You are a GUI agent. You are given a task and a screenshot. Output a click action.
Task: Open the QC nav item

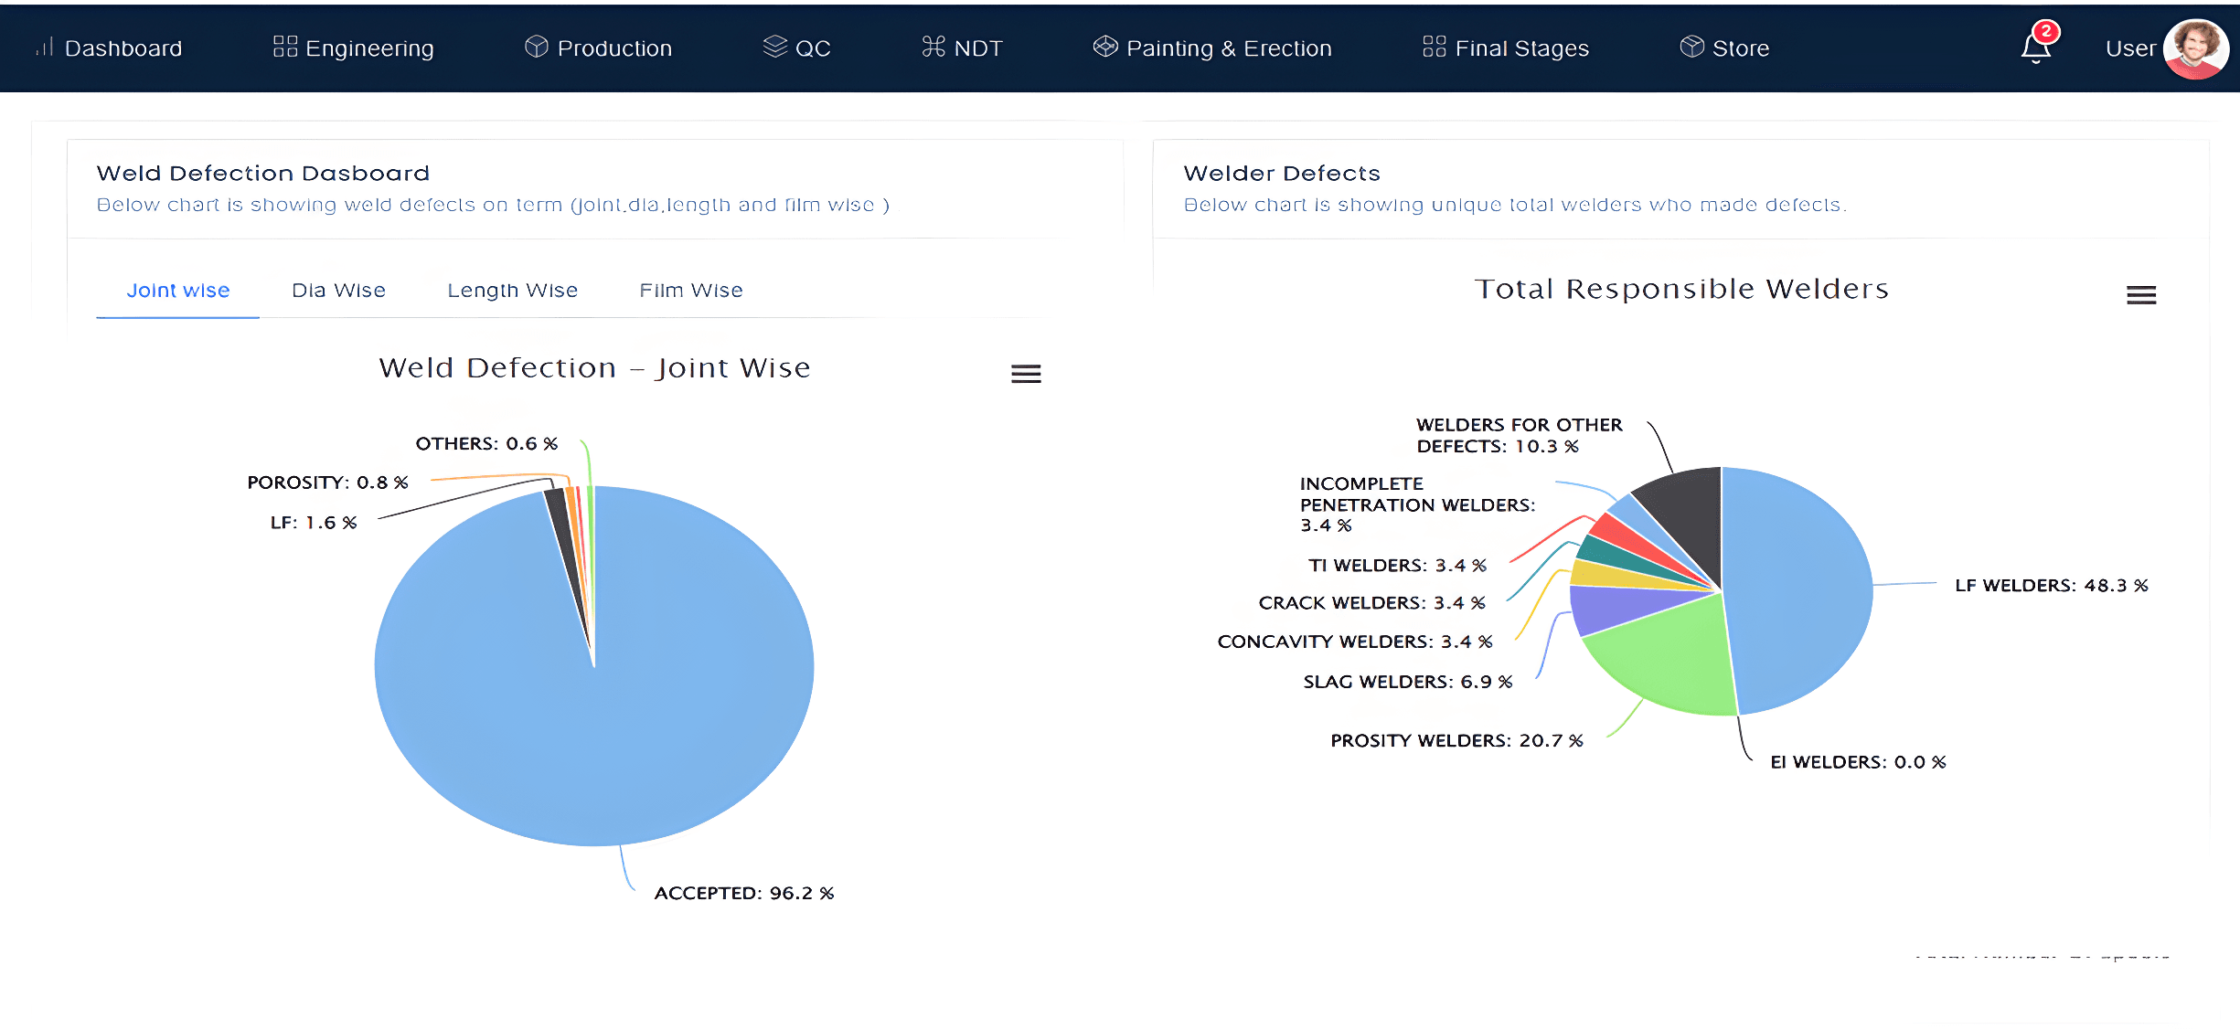tap(797, 48)
